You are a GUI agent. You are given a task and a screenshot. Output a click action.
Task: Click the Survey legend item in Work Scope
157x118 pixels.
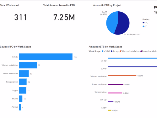click(115, 51)
